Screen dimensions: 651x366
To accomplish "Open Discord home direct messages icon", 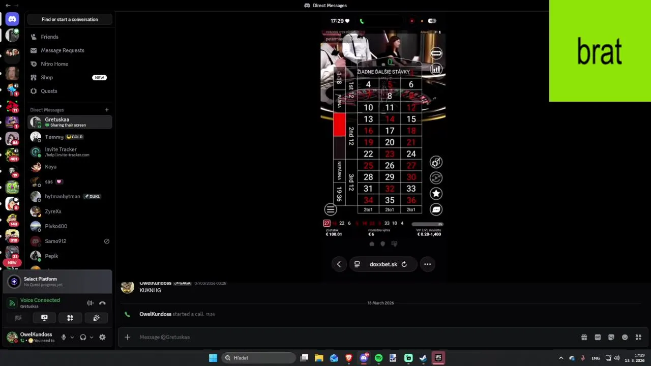I will point(12,19).
